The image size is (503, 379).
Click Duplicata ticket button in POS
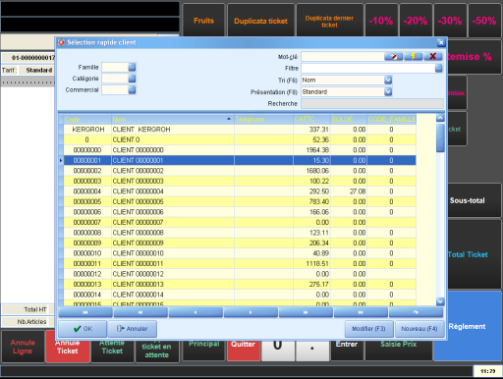click(260, 21)
